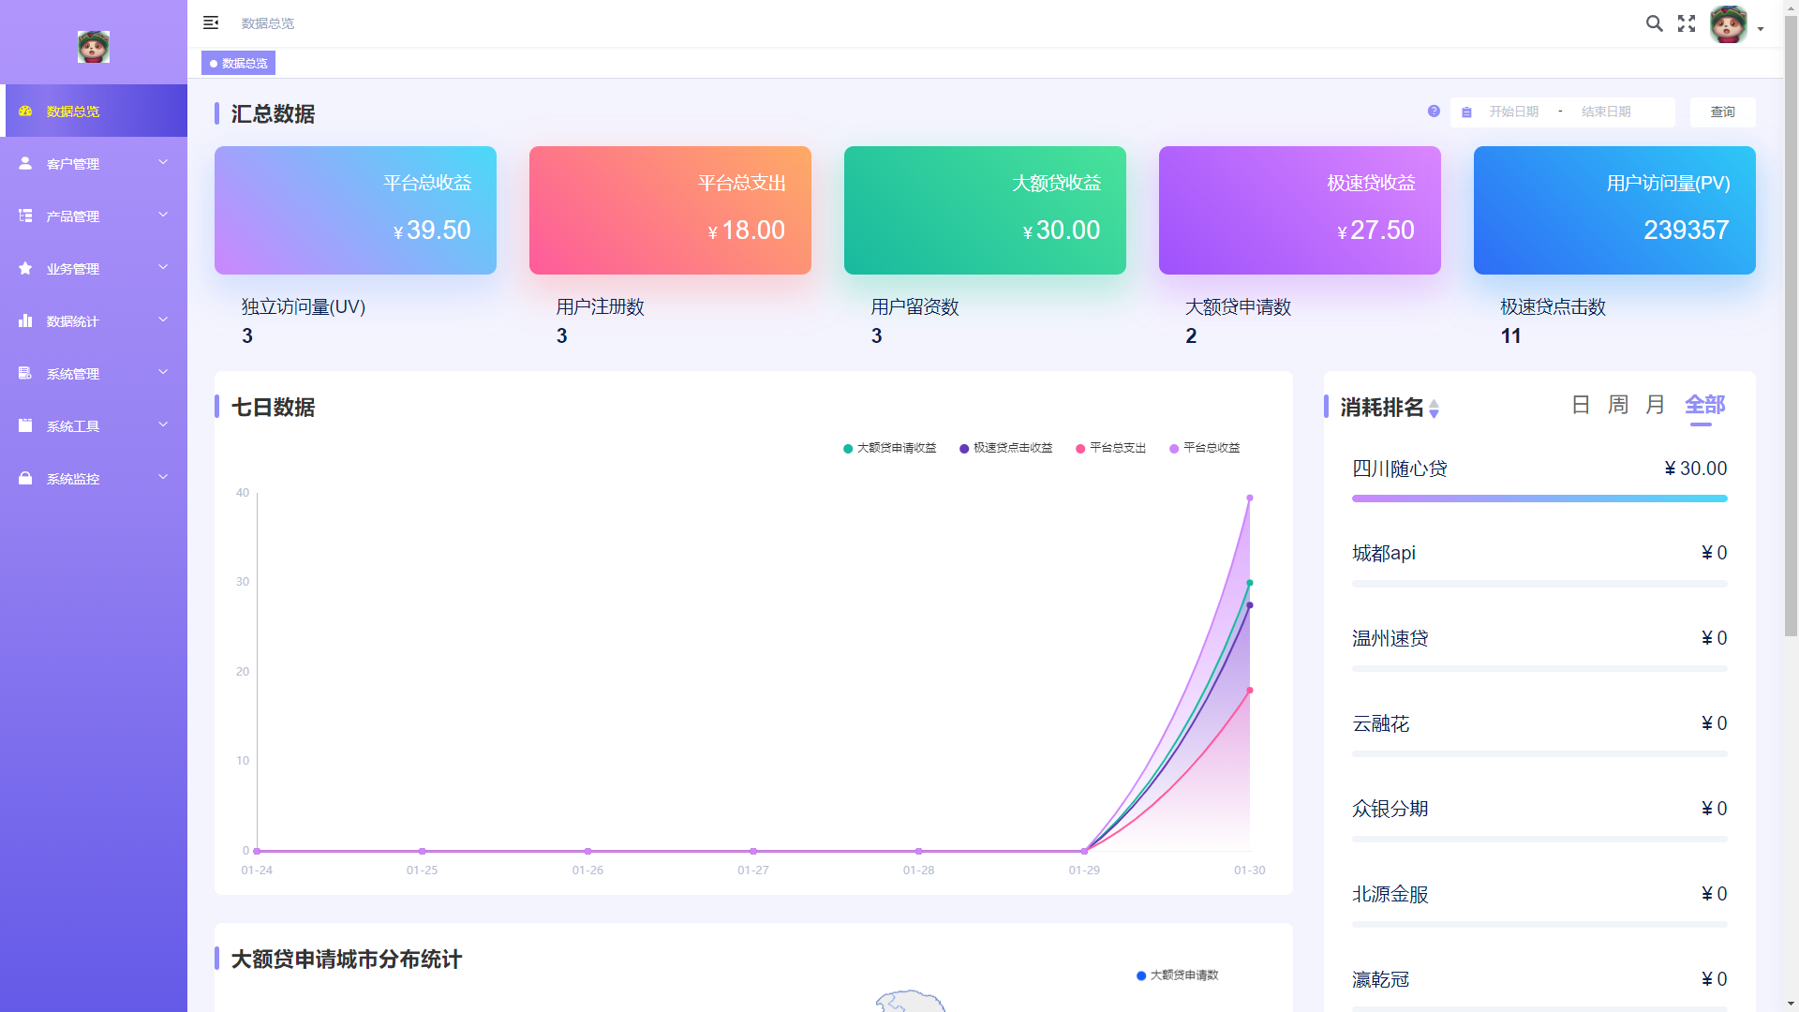Click the sort arrows beside 消耗排名

pos(1434,409)
